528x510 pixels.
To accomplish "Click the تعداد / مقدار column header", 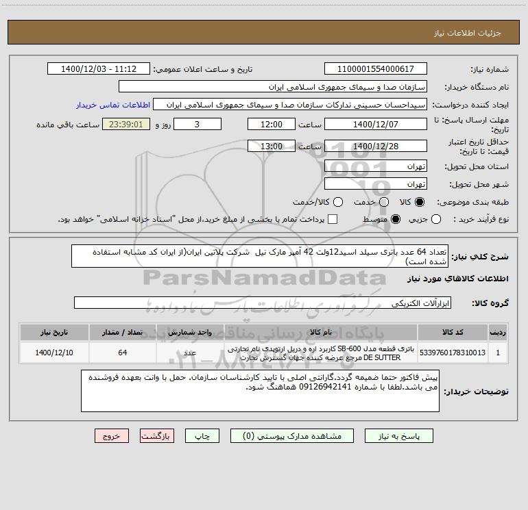I will (x=123, y=332).
